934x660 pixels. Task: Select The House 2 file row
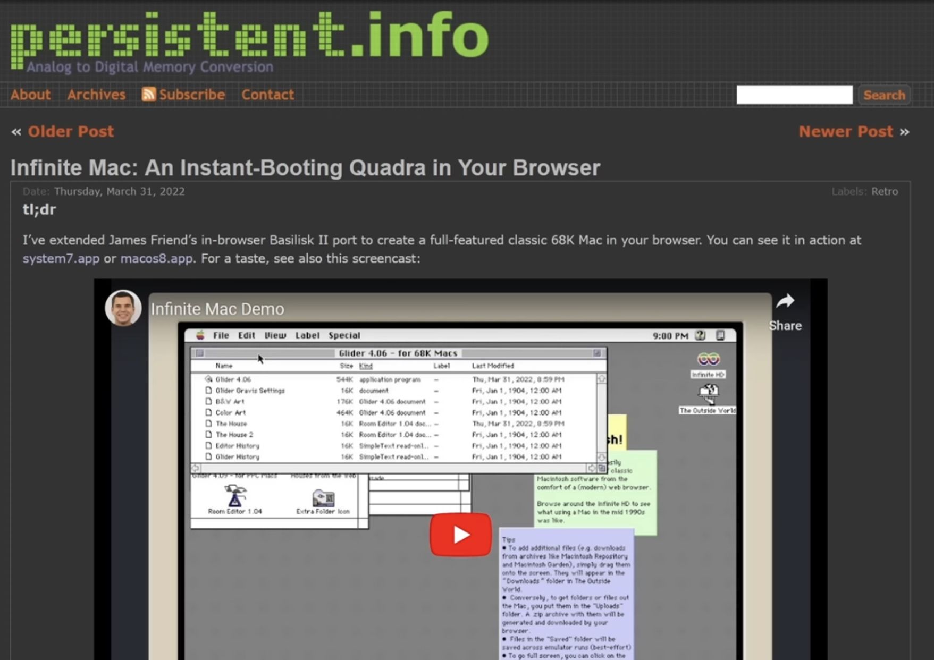tap(393, 435)
